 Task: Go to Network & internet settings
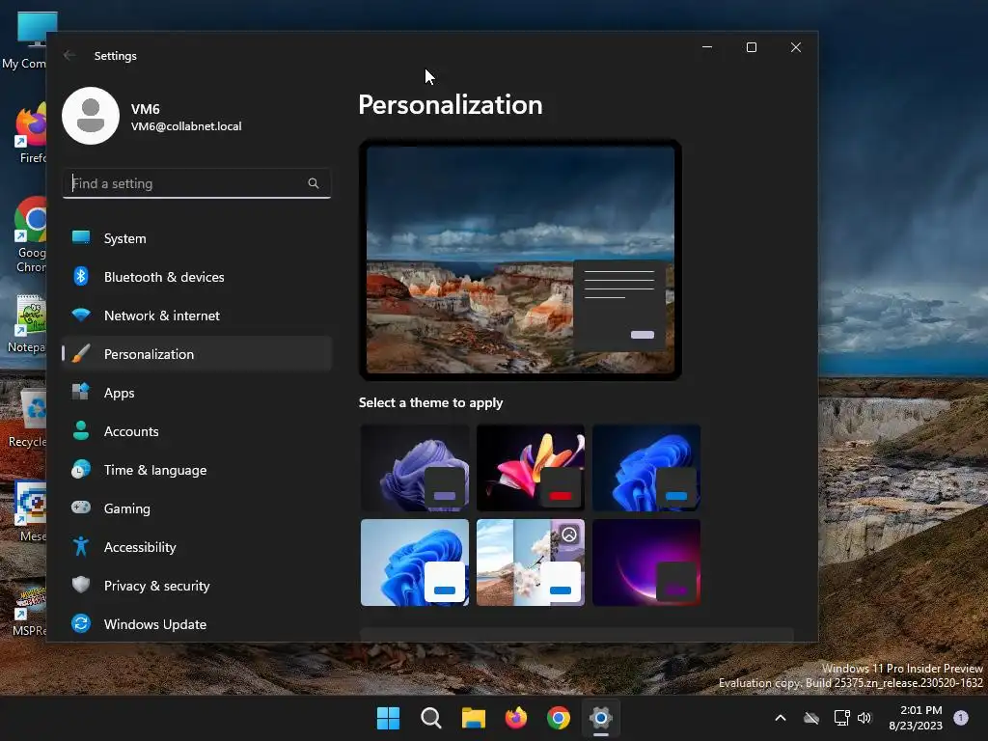coord(197,316)
